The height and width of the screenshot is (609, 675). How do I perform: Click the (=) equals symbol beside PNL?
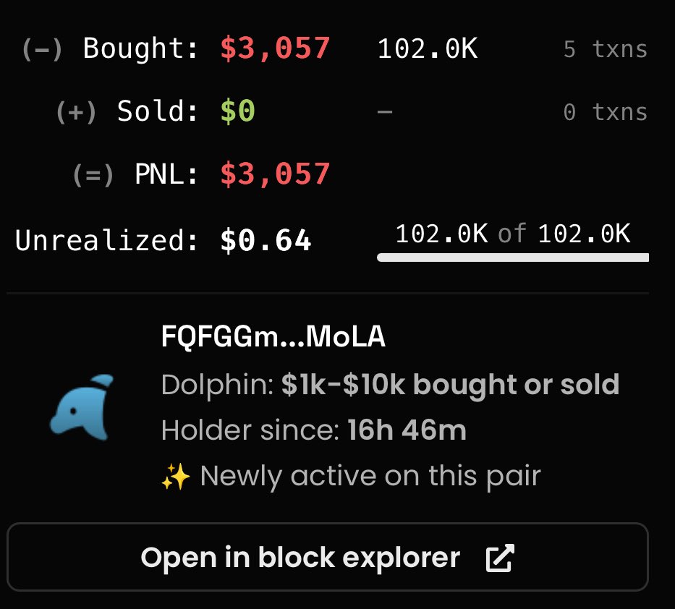[x=93, y=176]
